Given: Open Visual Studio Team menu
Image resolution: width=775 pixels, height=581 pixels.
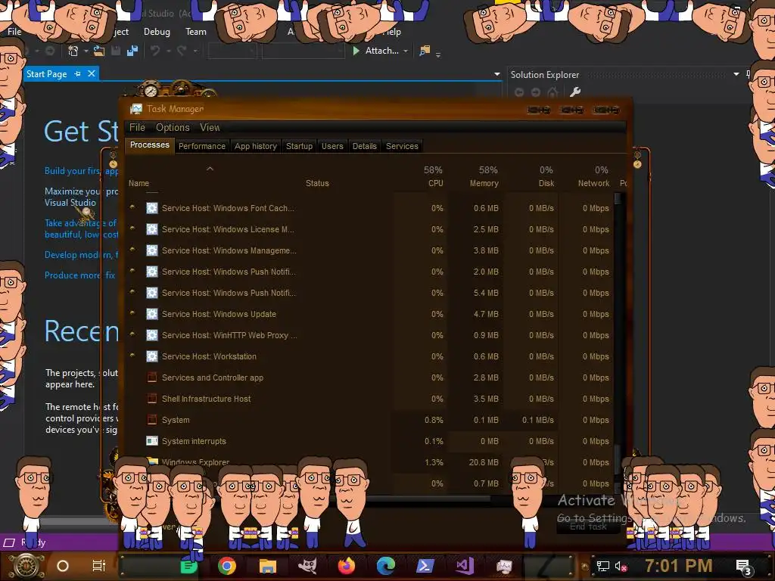Looking at the screenshot, I should pos(196,32).
